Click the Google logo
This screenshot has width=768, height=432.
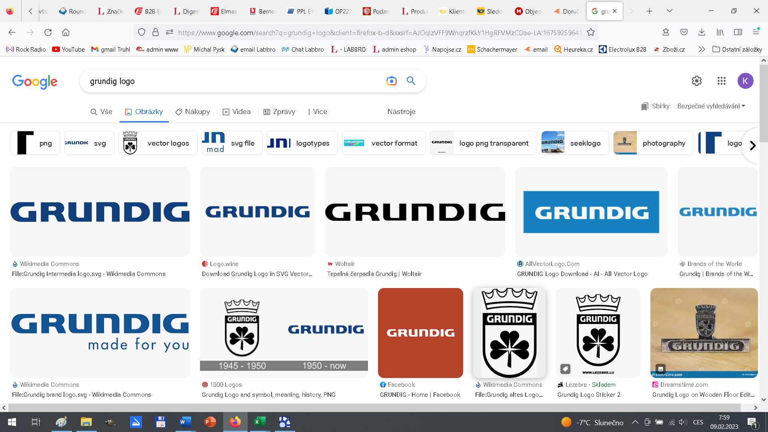[35, 82]
